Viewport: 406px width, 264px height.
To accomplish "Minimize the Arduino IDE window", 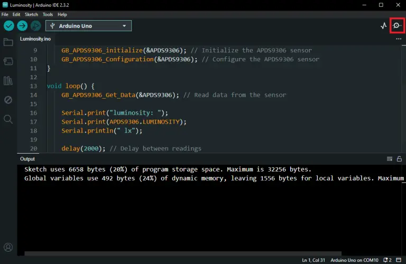I will point(364,5).
